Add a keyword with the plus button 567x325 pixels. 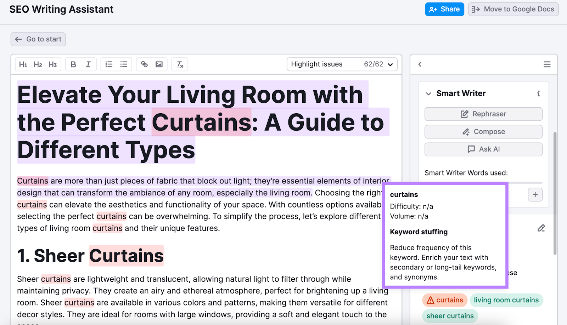click(535, 195)
